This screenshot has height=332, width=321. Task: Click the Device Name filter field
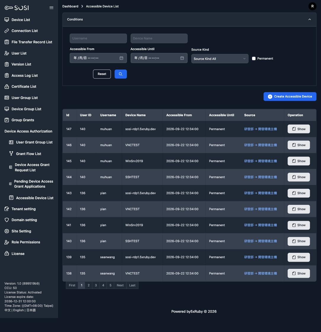[159, 38]
